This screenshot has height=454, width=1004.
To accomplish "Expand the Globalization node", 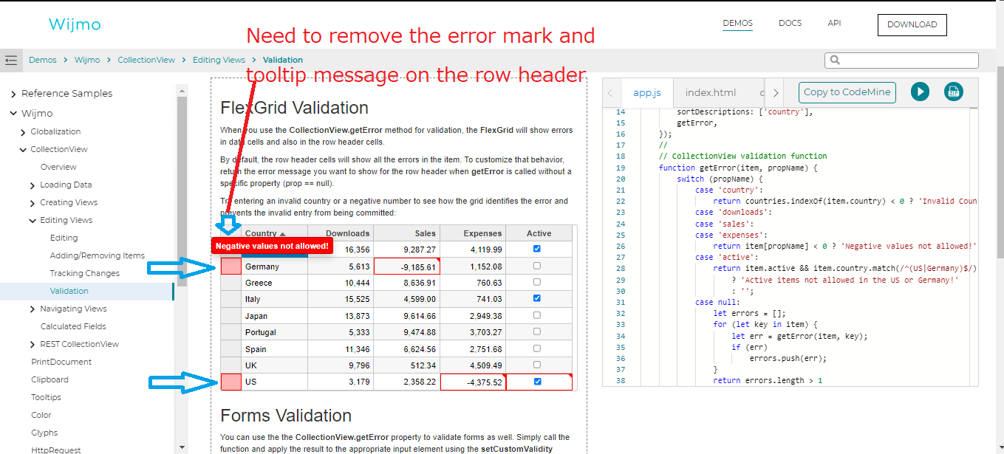I will click(x=23, y=132).
